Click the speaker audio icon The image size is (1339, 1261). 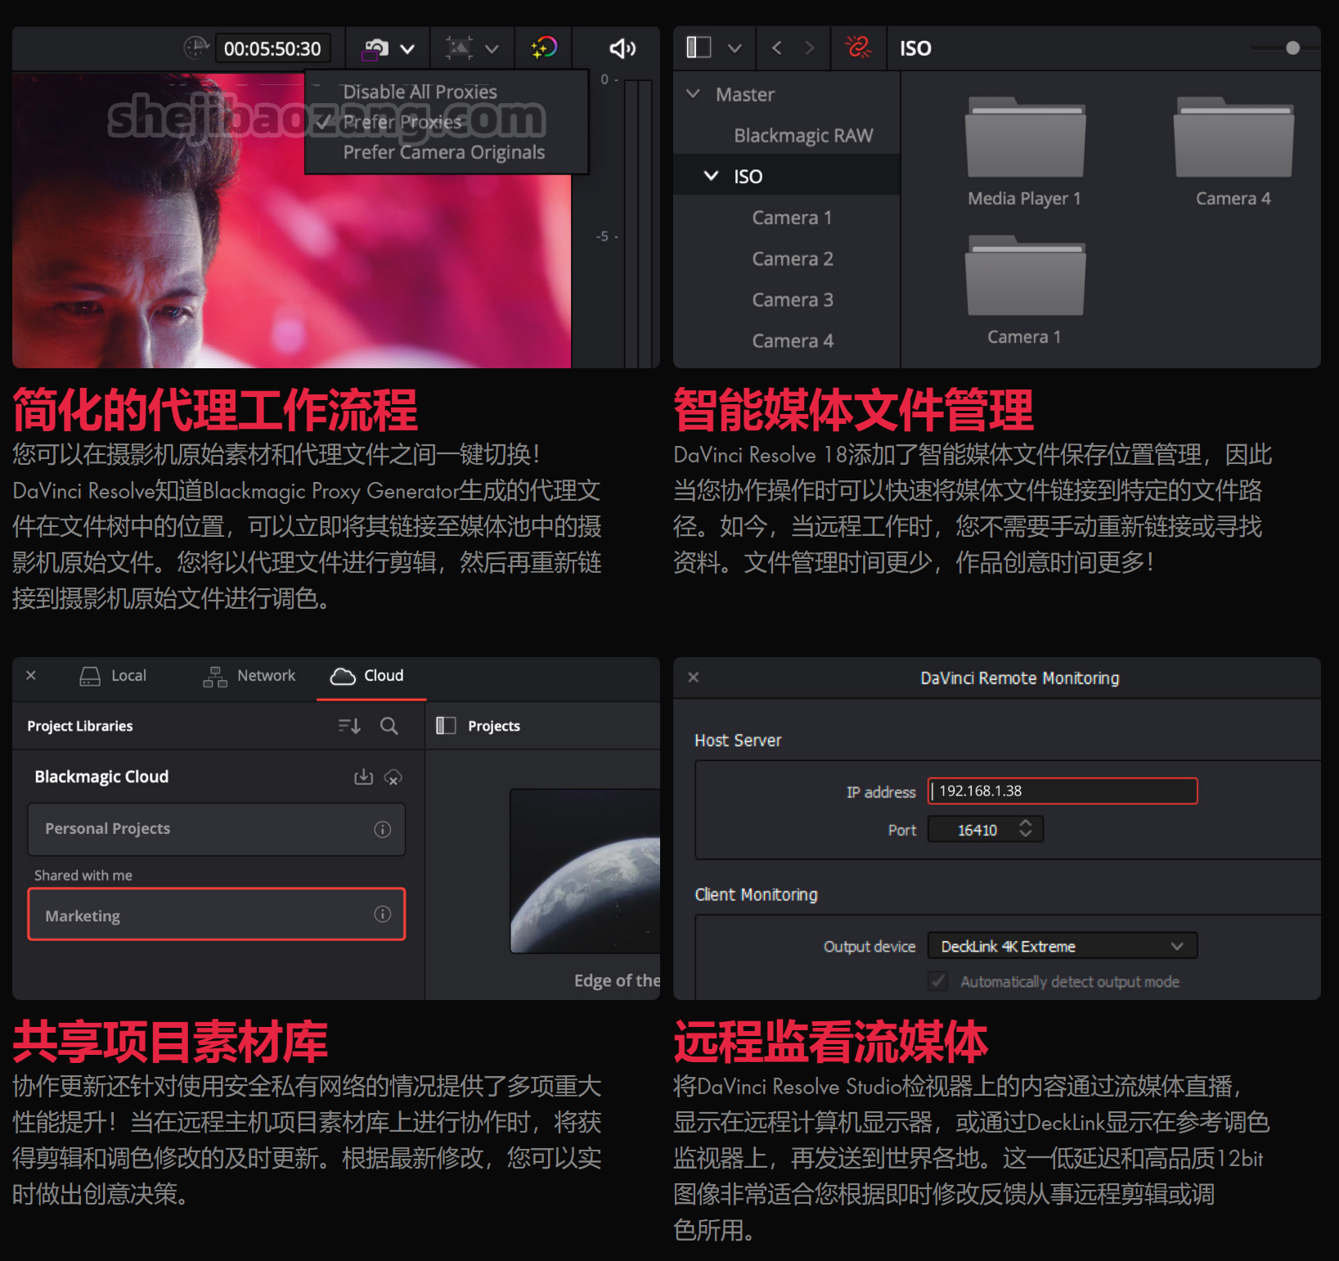pyautogui.click(x=622, y=49)
